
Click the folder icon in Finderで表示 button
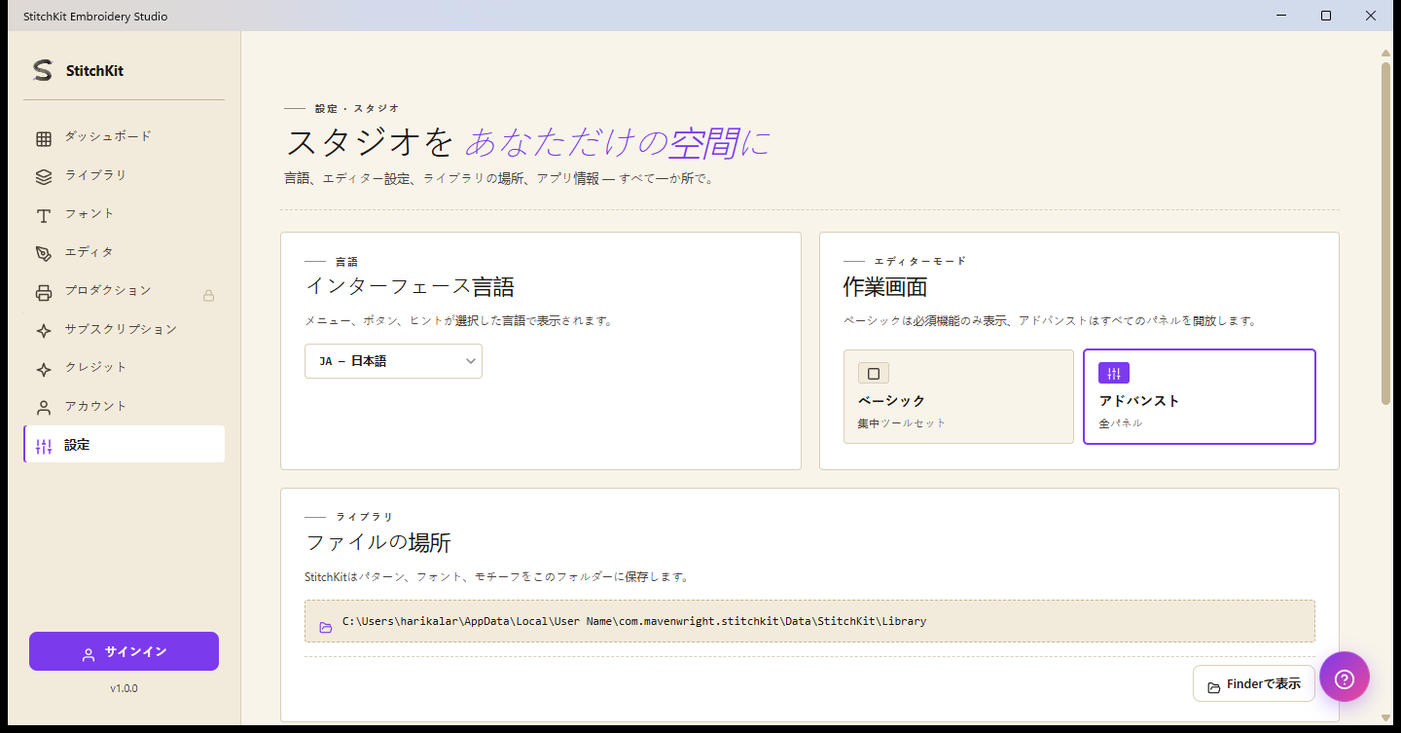[1214, 687]
